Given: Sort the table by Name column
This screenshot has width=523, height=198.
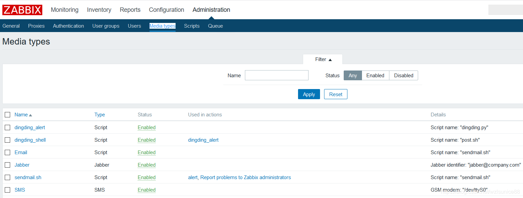Looking at the screenshot, I should click(x=23, y=115).
